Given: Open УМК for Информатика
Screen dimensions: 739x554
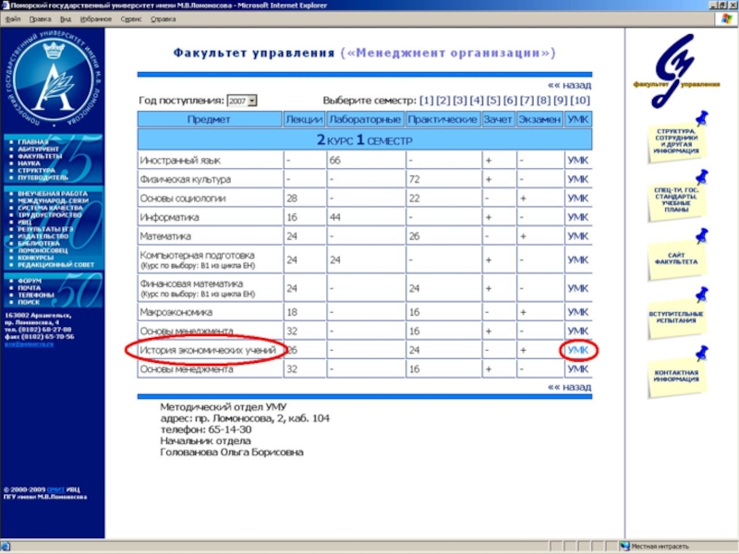Looking at the screenshot, I should tap(578, 217).
